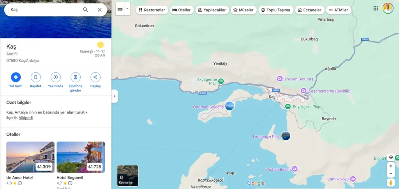Filter map by Oteller
Image resolution: width=399 pixels, height=189 pixels.
[182, 10]
